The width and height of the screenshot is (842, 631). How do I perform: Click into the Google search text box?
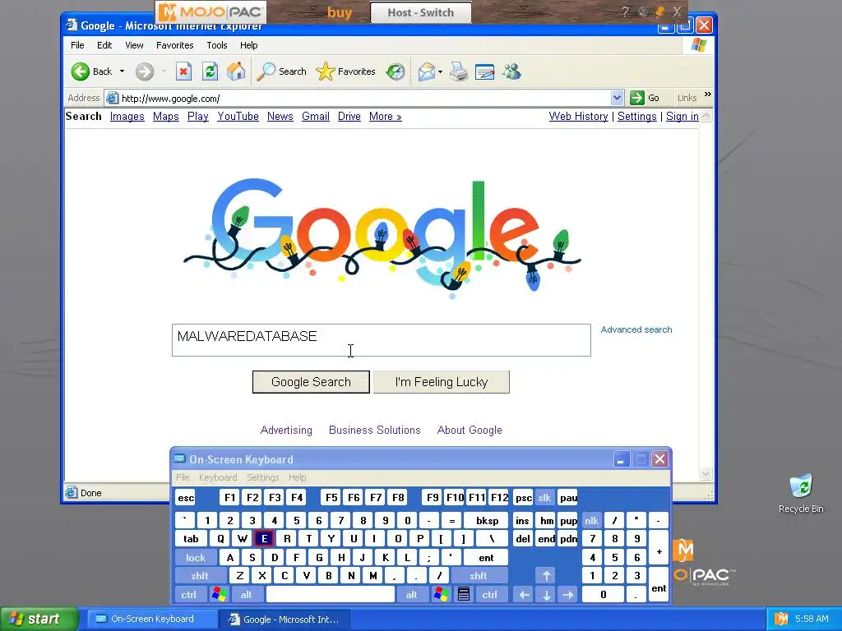point(382,340)
